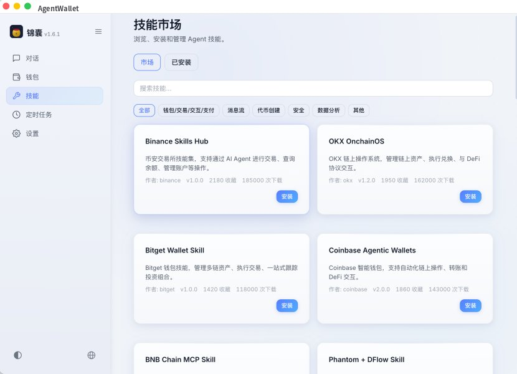Open Bitget Wallet Skill card title
Viewport: 517px width, 374px height.
pos(175,250)
